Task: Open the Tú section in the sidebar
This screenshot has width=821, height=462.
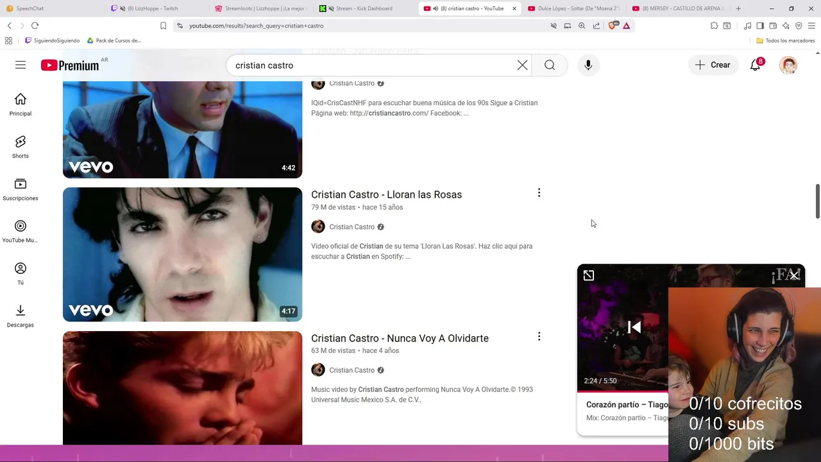Action: (21, 274)
